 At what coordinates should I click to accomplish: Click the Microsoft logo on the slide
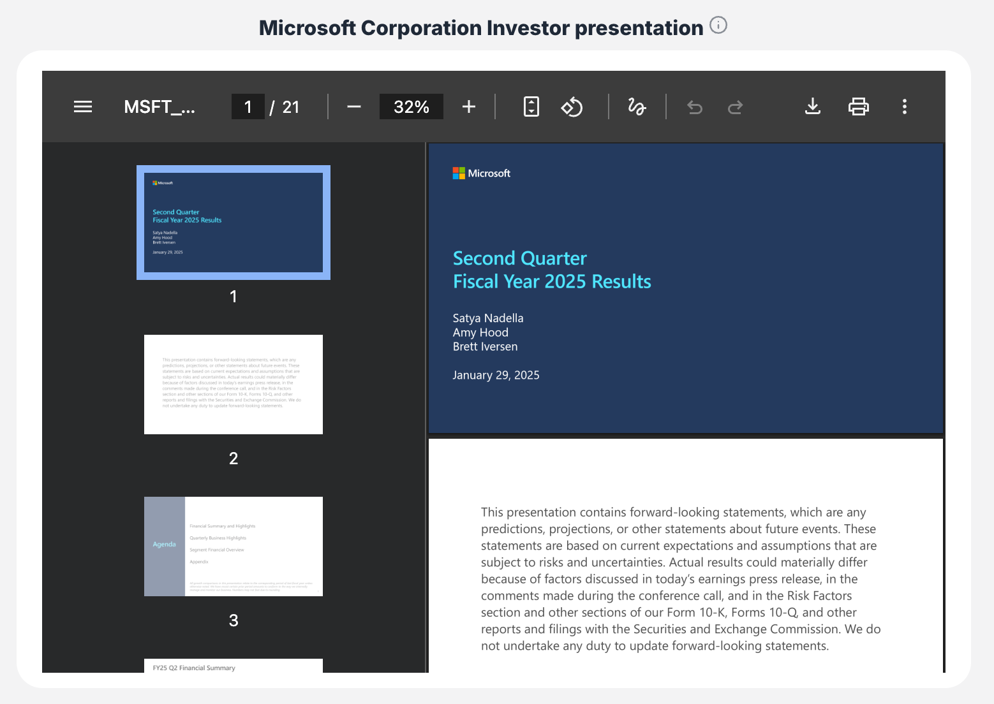(482, 173)
